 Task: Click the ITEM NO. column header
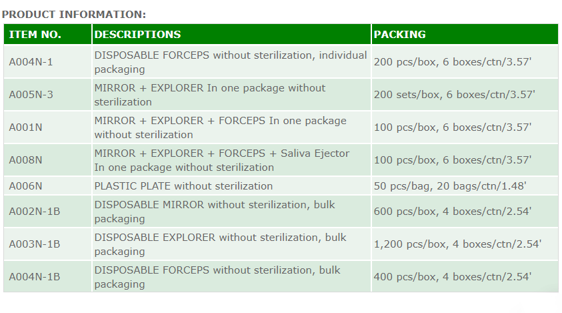35,35
